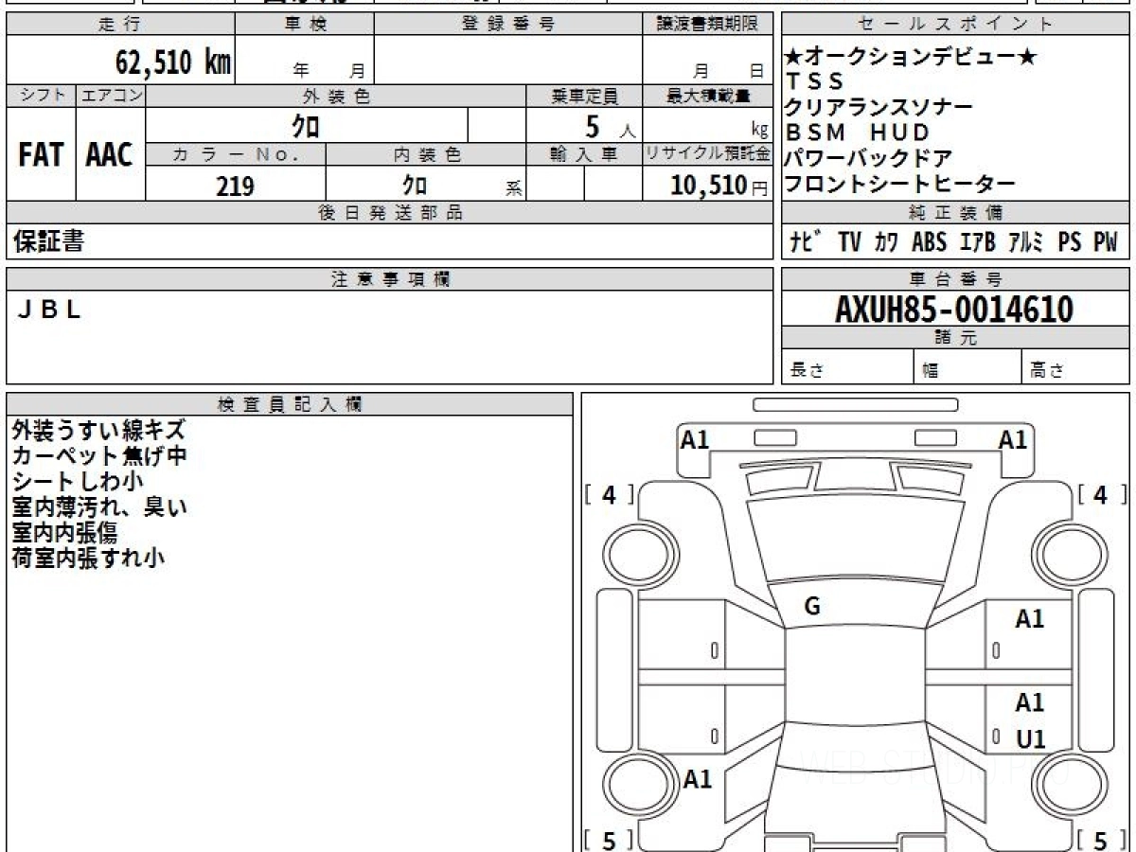Click the G mark on the windshield diagram

(812, 608)
